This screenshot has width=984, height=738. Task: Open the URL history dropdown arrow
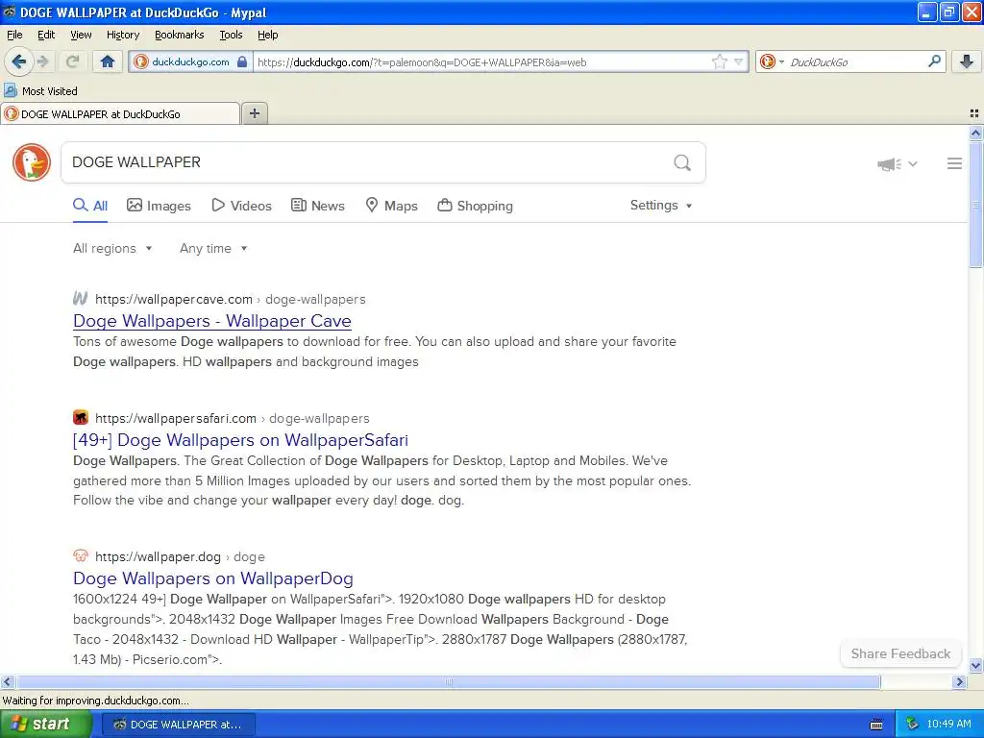(739, 61)
